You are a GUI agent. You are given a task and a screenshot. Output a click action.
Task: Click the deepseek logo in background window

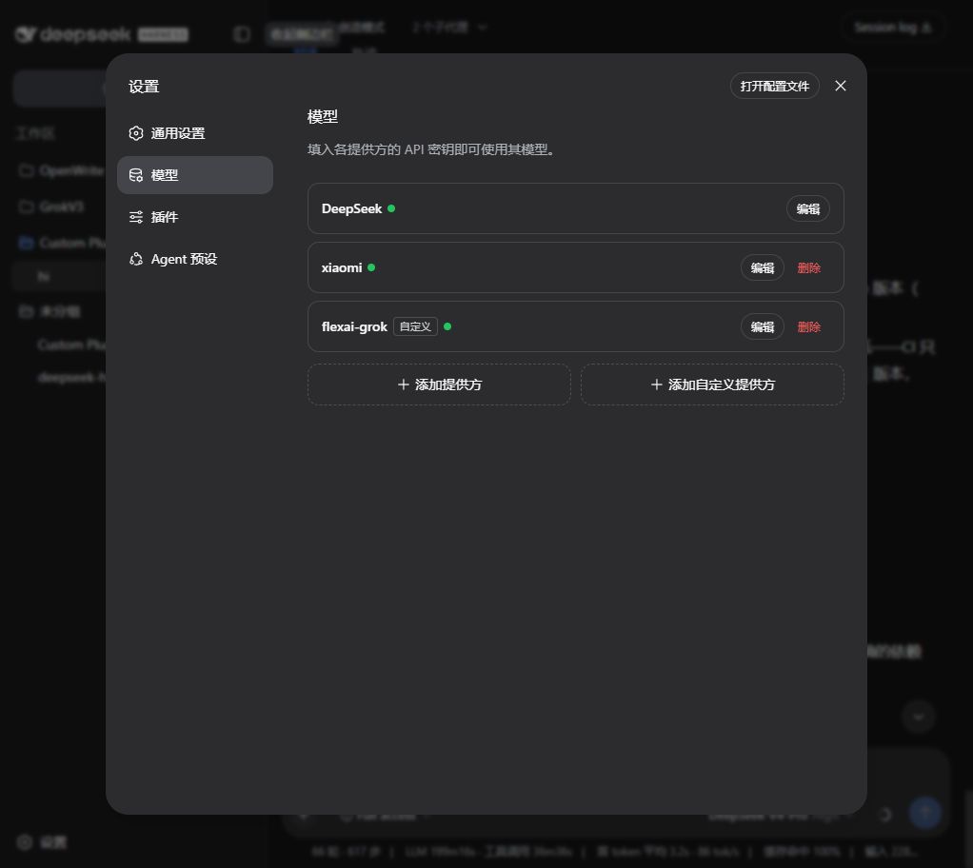[x=72, y=34]
